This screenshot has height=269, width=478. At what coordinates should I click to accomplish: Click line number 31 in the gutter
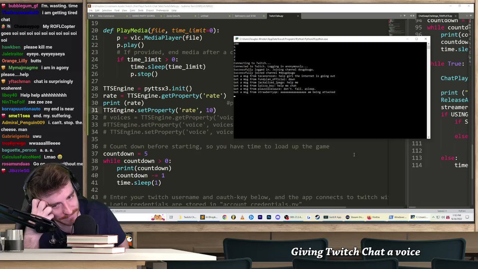[x=95, y=110]
